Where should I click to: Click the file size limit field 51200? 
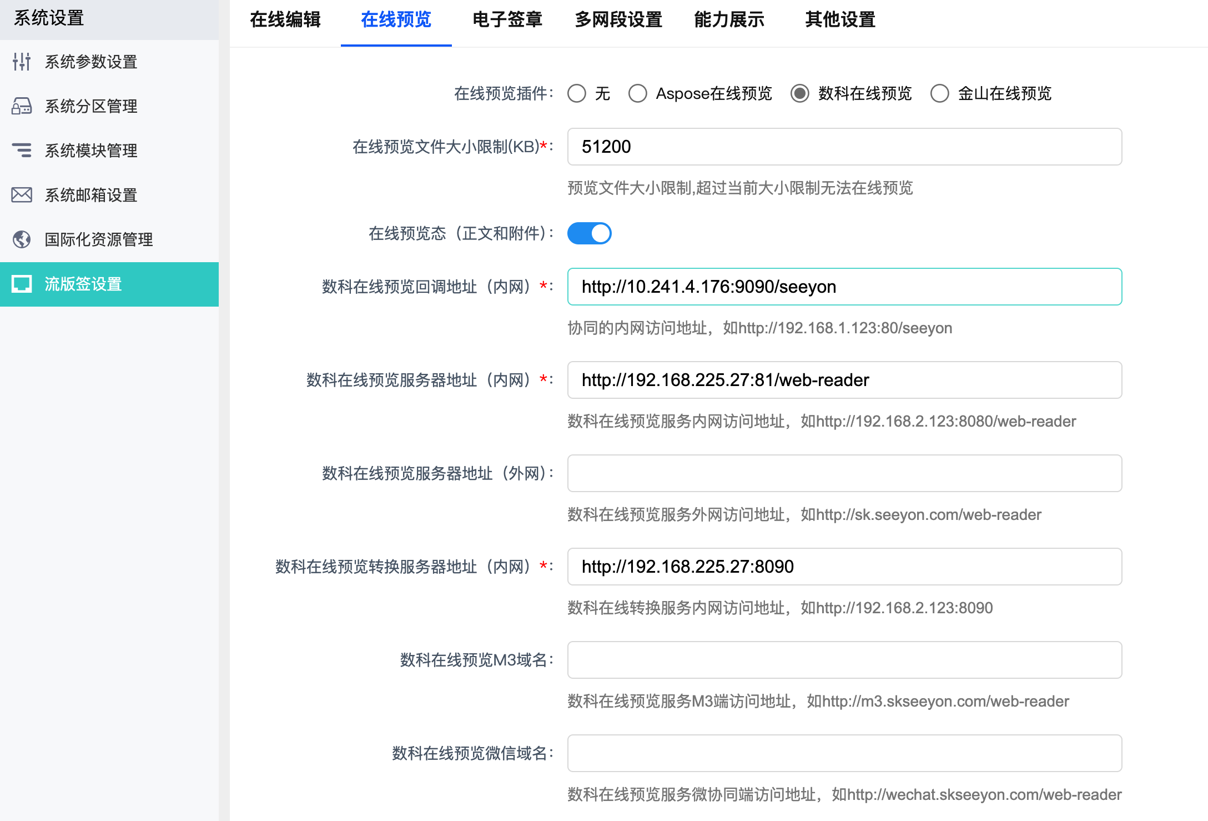pyautogui.click(x=844, y=147)
